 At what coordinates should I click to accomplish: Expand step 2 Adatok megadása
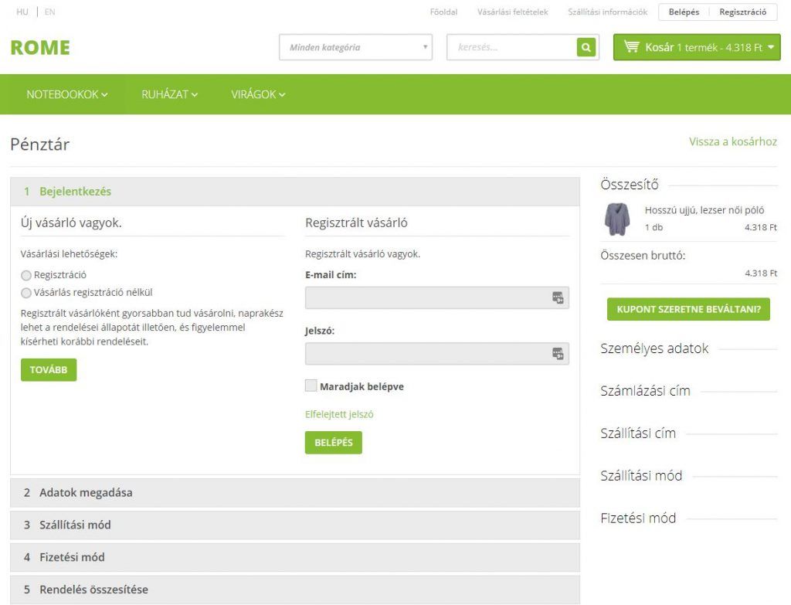pyautogui.click(x=295, y=492)
